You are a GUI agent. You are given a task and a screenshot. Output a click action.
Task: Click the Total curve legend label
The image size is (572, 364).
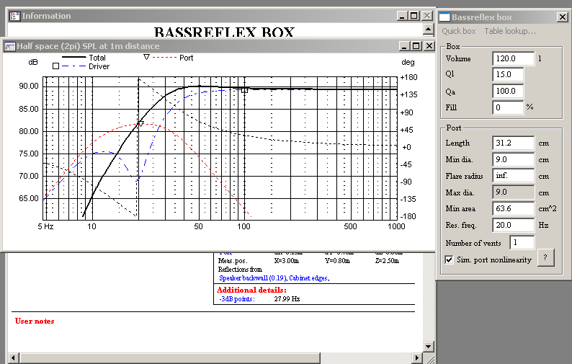[97, 58]
